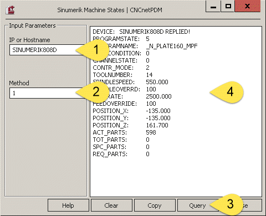Click the ACT_PARTS 598 output line

coord(124,132)
